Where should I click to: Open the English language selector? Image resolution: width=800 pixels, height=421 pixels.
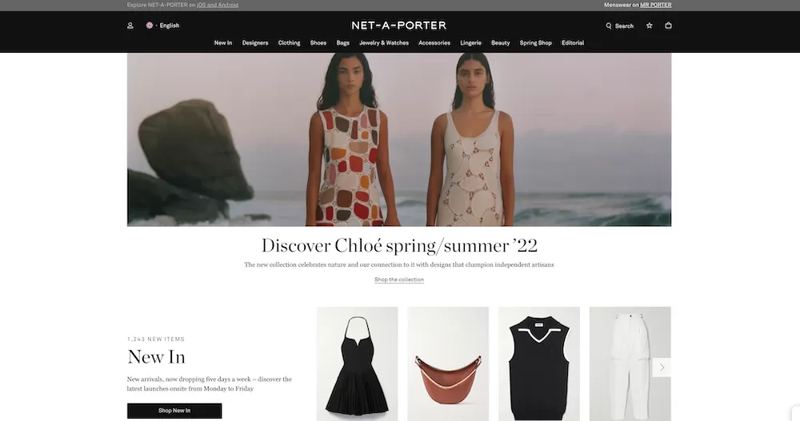[169, 26]
